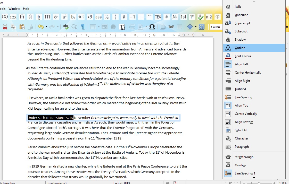Open the Character dialog from the menu

(x=241, y=138)
